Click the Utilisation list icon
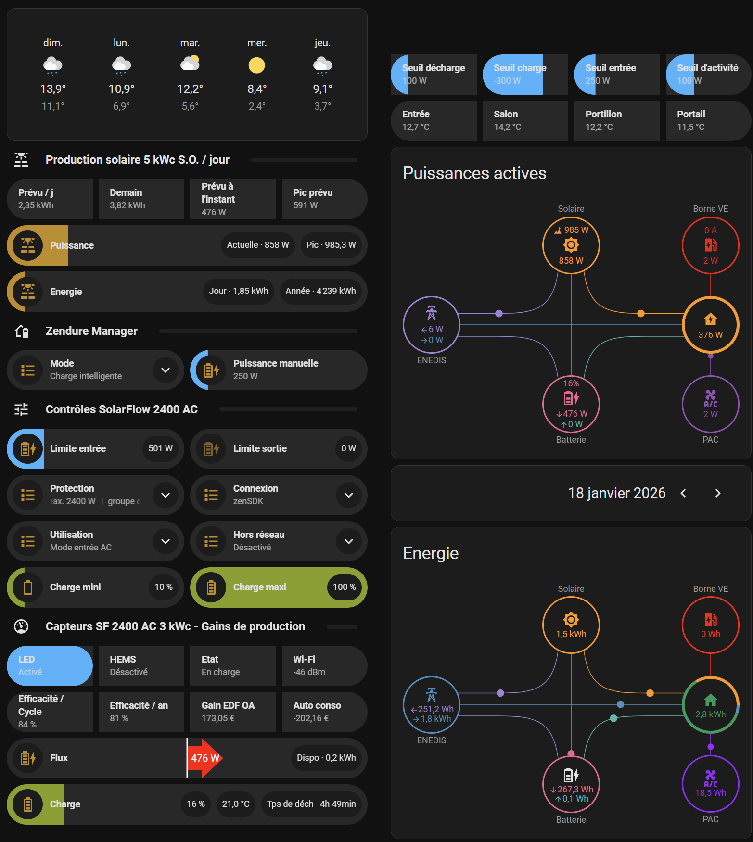 (x=28, y=541)
